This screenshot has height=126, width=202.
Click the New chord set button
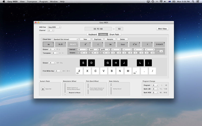click(x=85, y=39)
